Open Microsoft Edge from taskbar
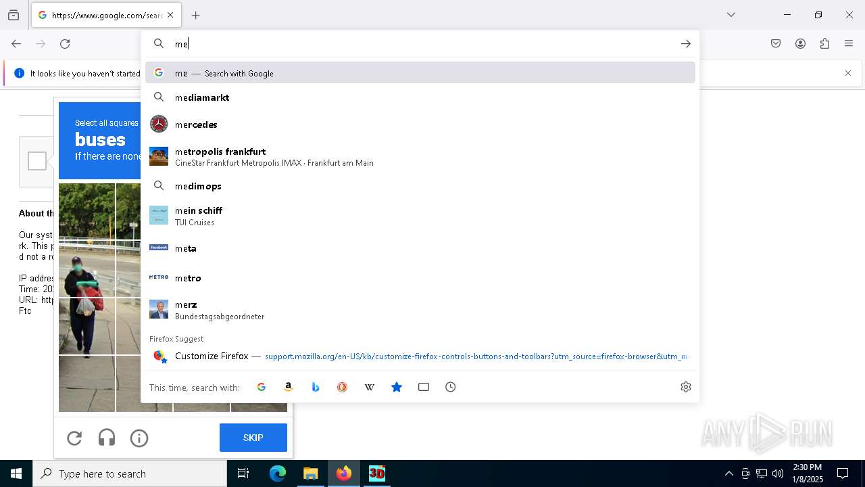Screen dimensions: 865x487 click(278, 473)
